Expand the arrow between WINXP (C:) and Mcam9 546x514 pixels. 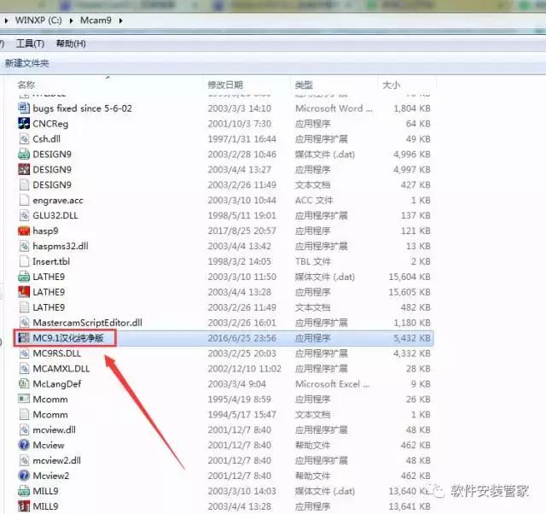[71, 20]
